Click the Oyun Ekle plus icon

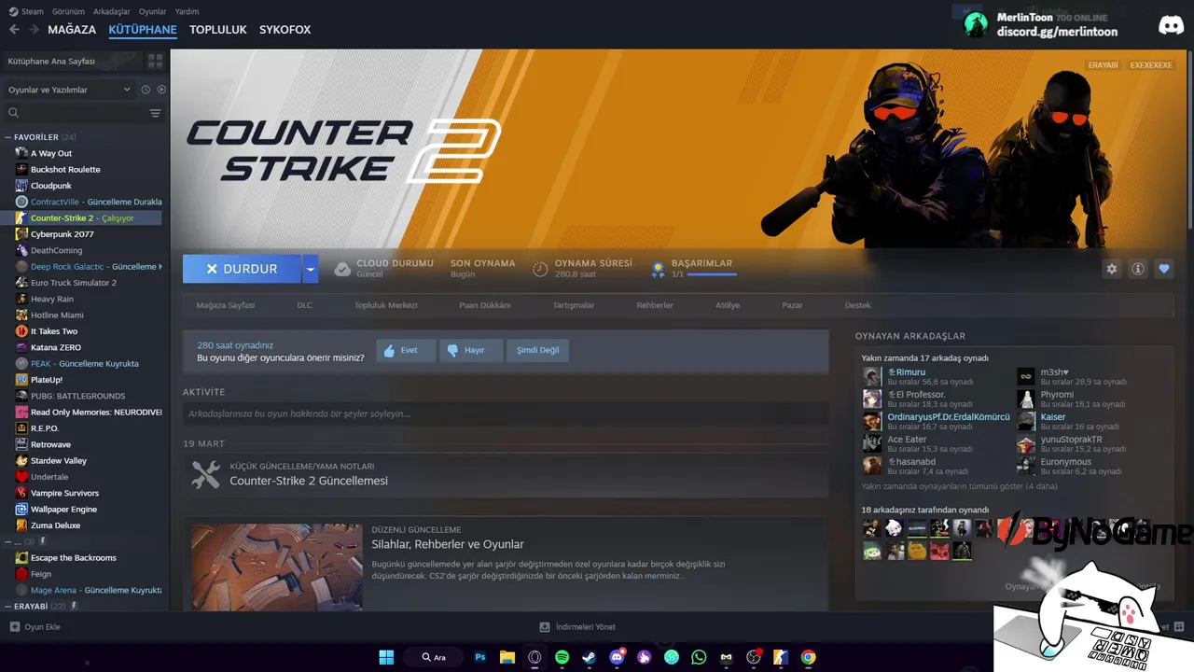pos(14,627)
